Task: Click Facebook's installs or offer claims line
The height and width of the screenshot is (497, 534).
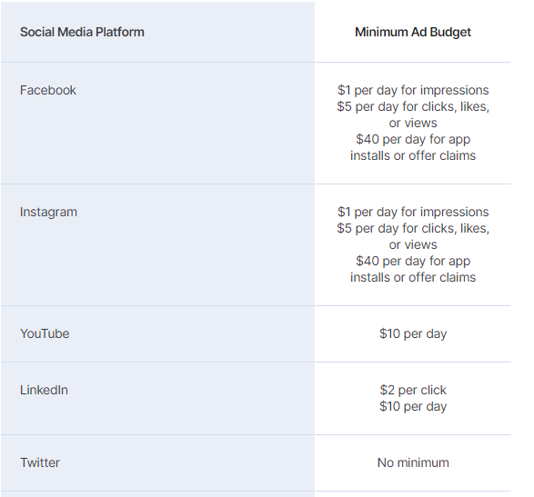Action: point(413,155)
